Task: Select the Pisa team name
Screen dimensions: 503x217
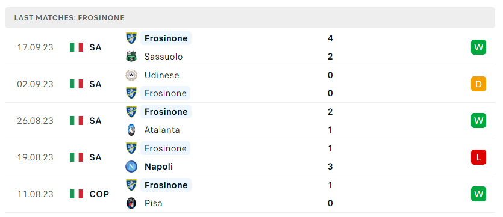Action: tap(154, 203)
